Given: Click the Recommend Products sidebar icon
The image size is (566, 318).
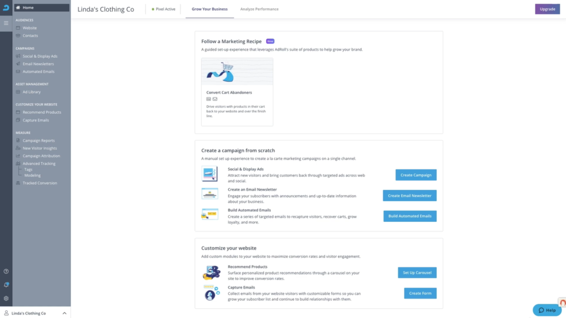Looking at the screenshot, I should (18, 112).
